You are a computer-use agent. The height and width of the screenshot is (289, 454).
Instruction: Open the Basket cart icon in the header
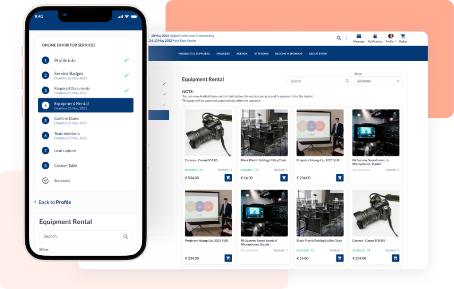(403, 36)
